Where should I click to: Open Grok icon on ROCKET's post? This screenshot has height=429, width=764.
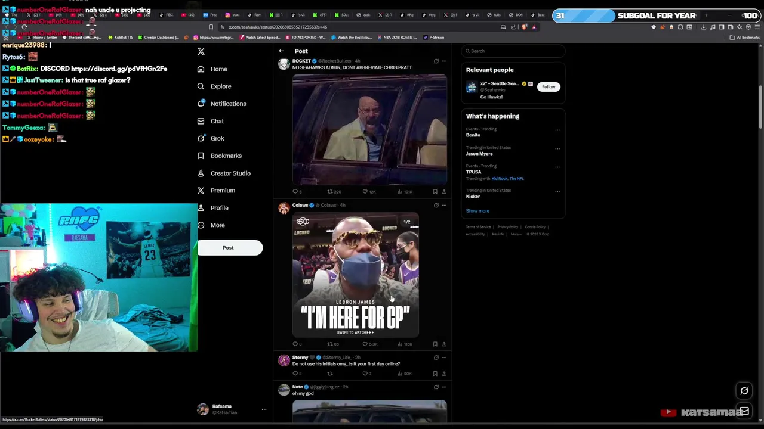coord(436,61)
